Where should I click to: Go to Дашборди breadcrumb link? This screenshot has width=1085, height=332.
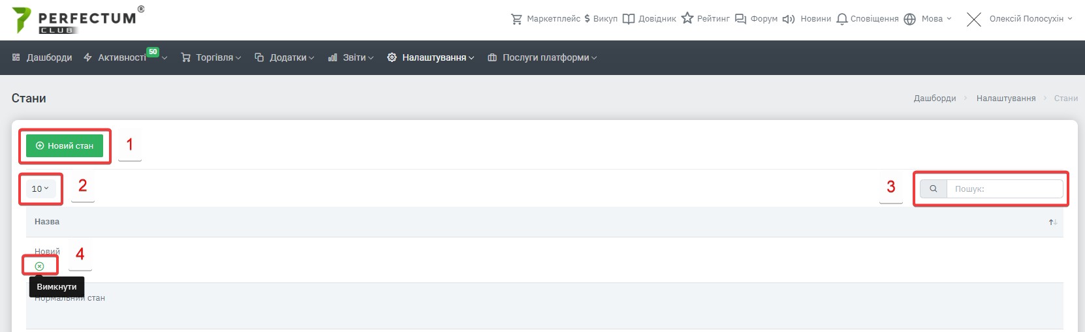[x=934, y=98]
